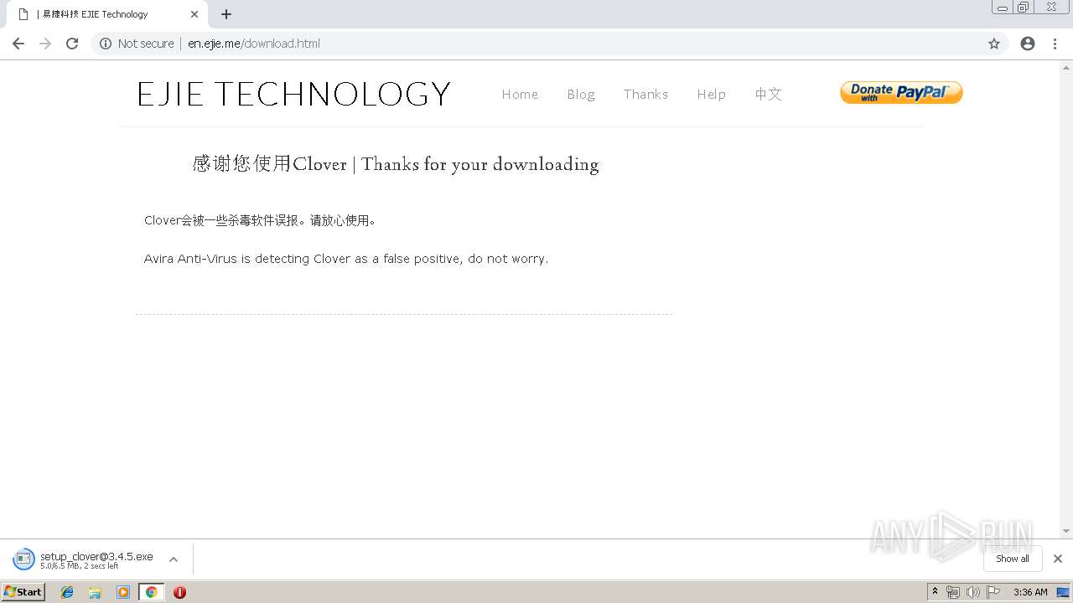Open a new browser tab
This screenshot has width=1073, height=603.
[226, 14]
